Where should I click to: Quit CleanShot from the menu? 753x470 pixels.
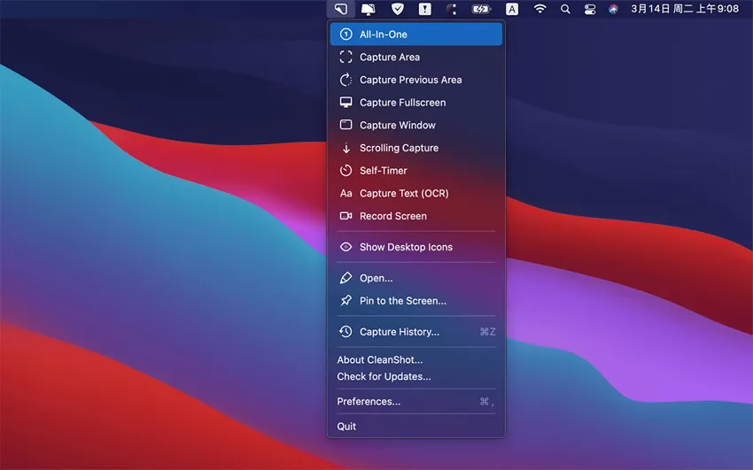(x=346, y=427)
